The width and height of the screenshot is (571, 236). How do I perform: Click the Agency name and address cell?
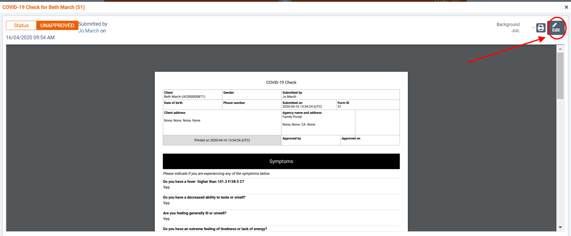coord(318,119)
